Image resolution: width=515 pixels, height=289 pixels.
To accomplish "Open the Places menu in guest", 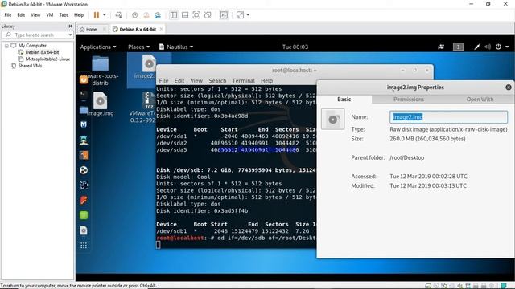I will coord(139,47).
